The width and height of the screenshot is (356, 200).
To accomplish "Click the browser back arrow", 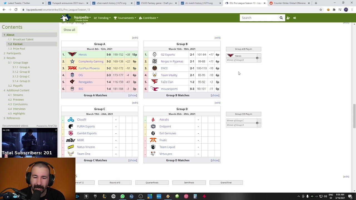I will point(4,9).
